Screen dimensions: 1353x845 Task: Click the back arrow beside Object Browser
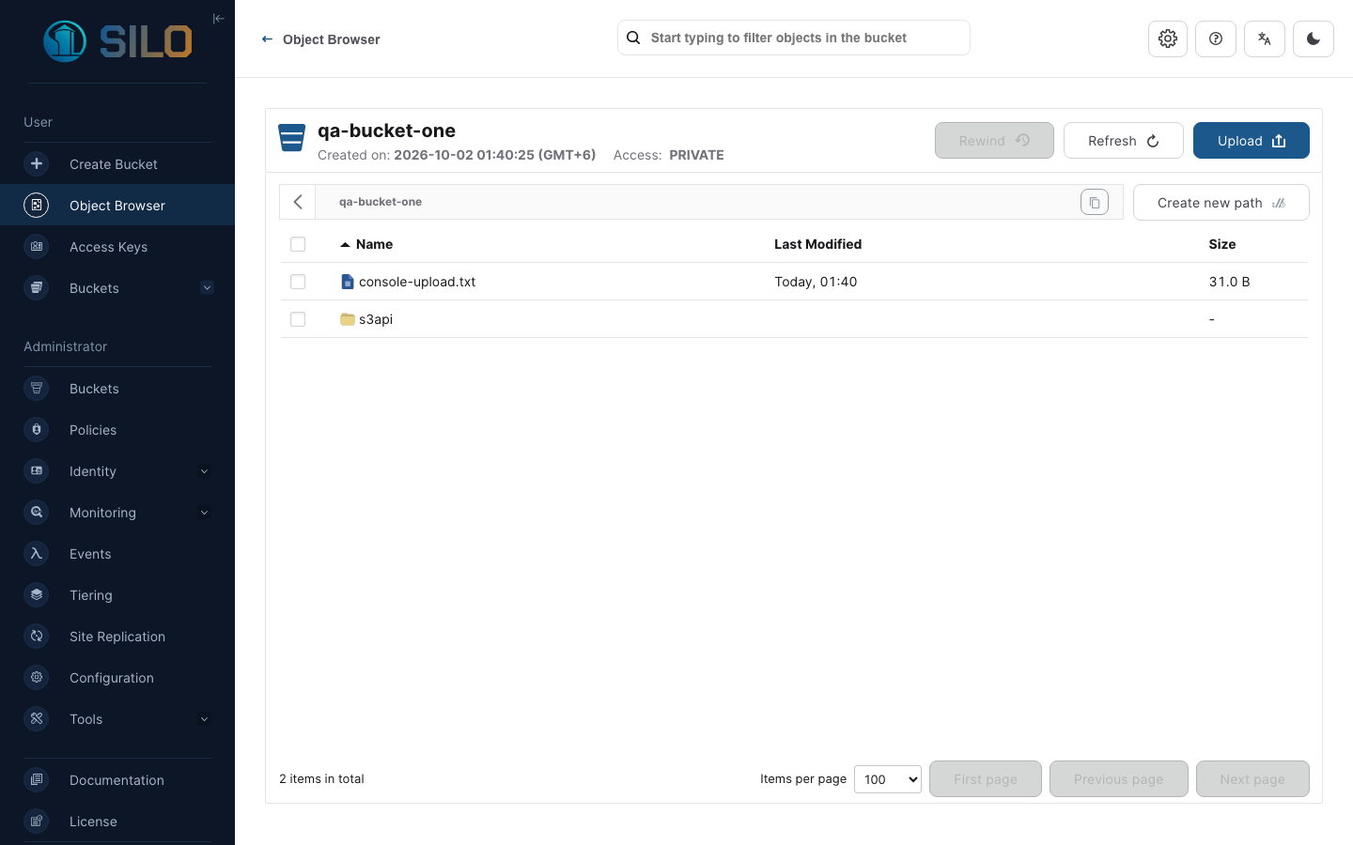[x=267, y=39]
